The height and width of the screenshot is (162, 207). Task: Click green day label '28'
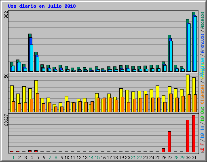coord(176,158)
